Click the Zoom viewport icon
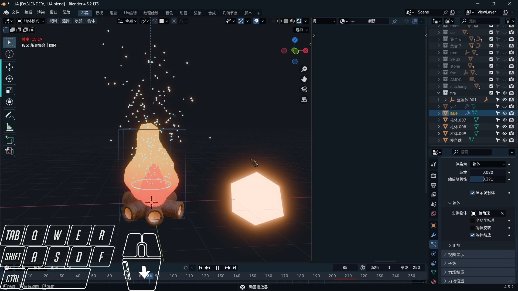The height and width of the screenshot is (291, 518). tap(304, 69)
